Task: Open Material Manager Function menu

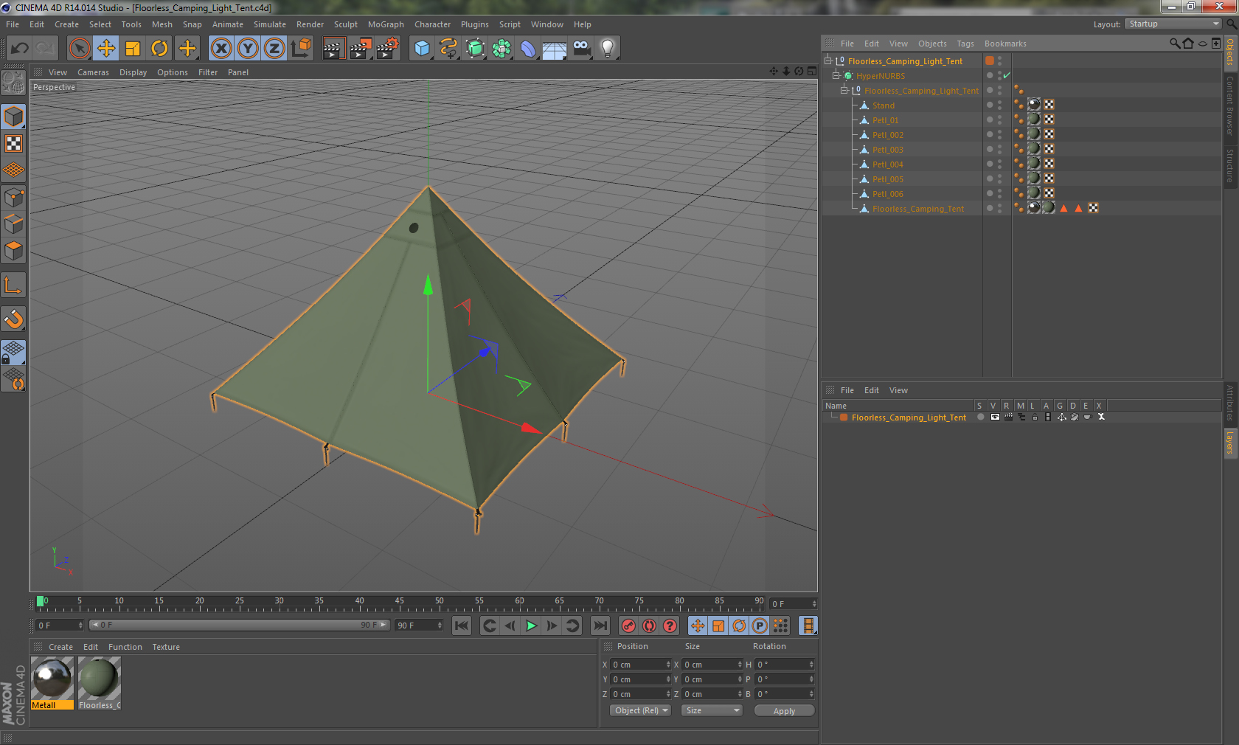Action: 125,647
